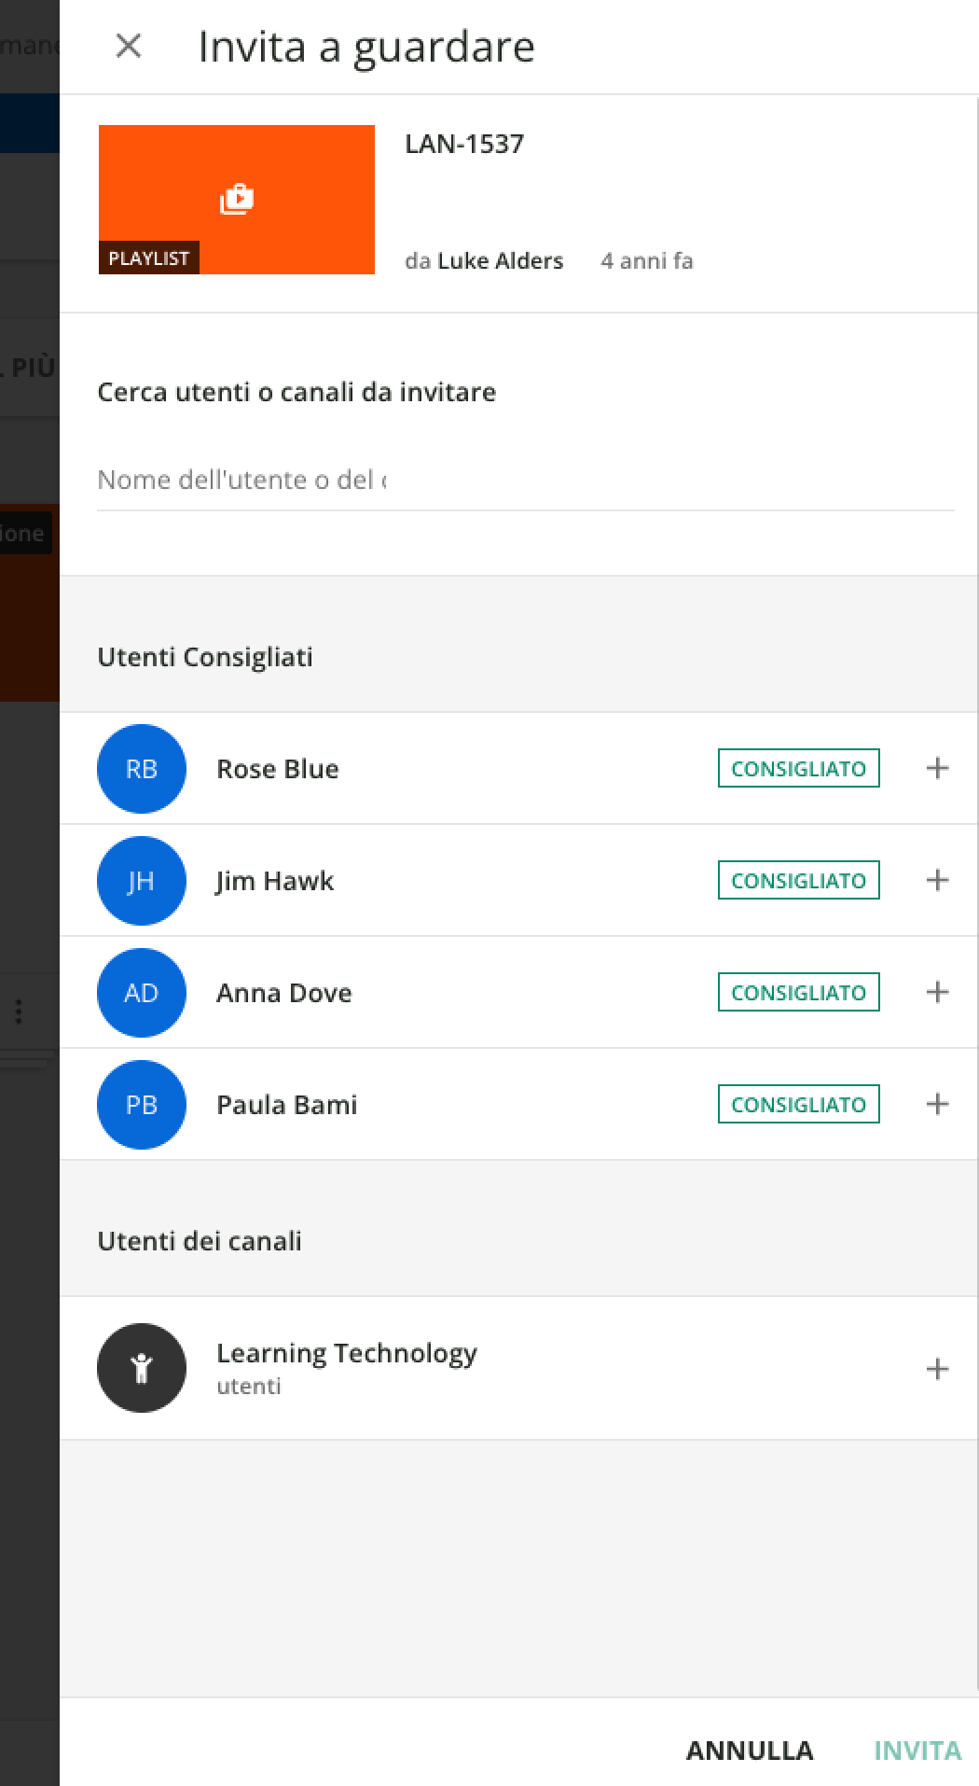
Task: Close the Invita a guardare panel
Action: [x=128, y=46]
